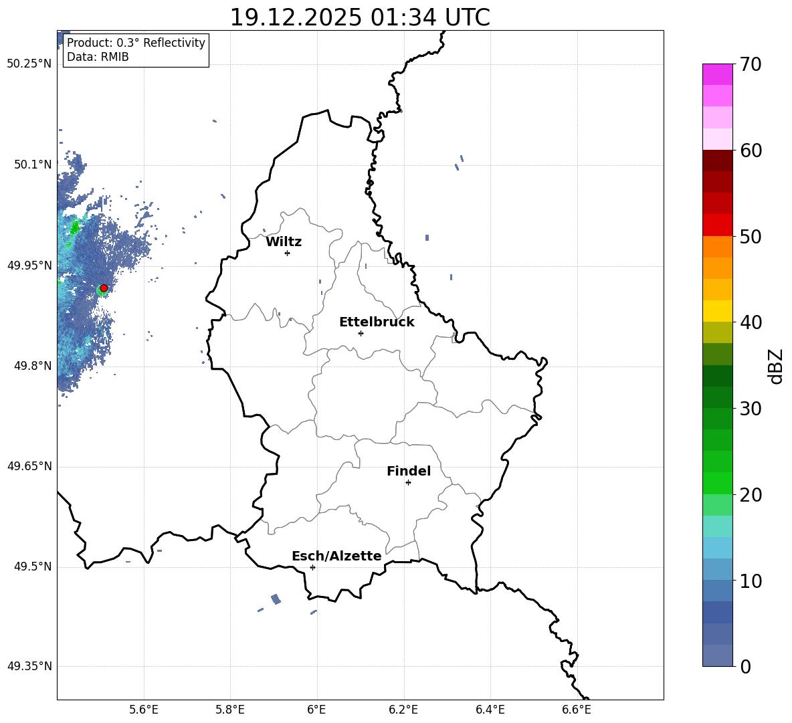Click the Ettelbruck station cross marker
792x723 pixels.
click(x=361, y=333)
